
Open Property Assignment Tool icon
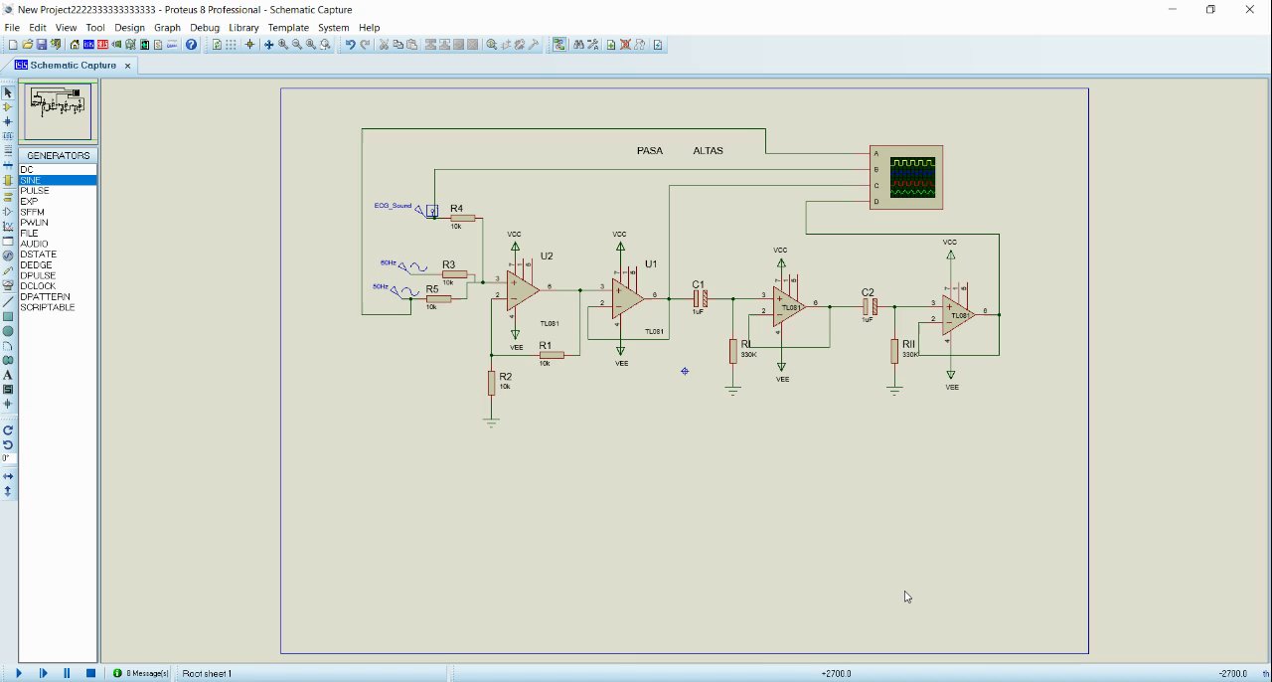593,45
